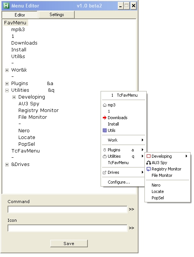The height and width of the screenshot is (257, 194).
Task: Expand the &Drives tree node
Action: 7,165
